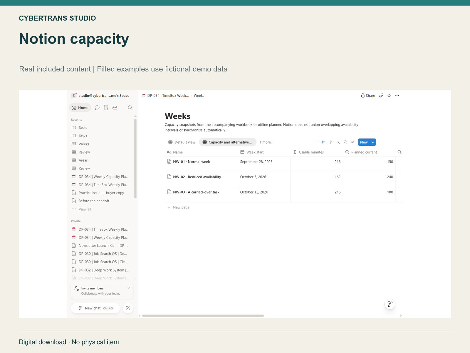The height and width of the screenshot is (353, 470).
Task: Open automations with the lightning bolt icon
Action: [x=331, y=142]
